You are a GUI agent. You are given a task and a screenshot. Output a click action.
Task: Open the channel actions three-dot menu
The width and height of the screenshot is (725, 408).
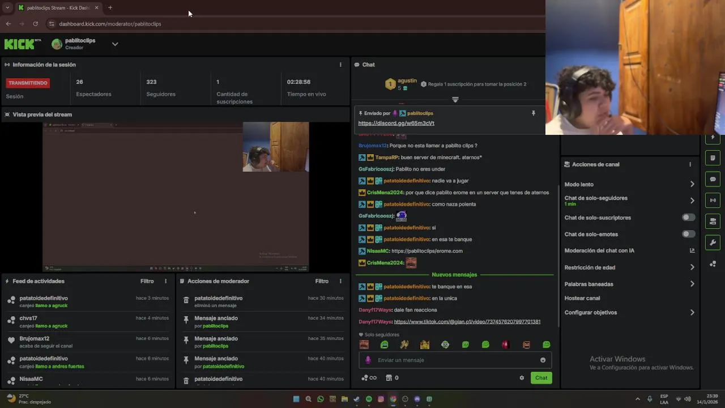pos(690,164)
